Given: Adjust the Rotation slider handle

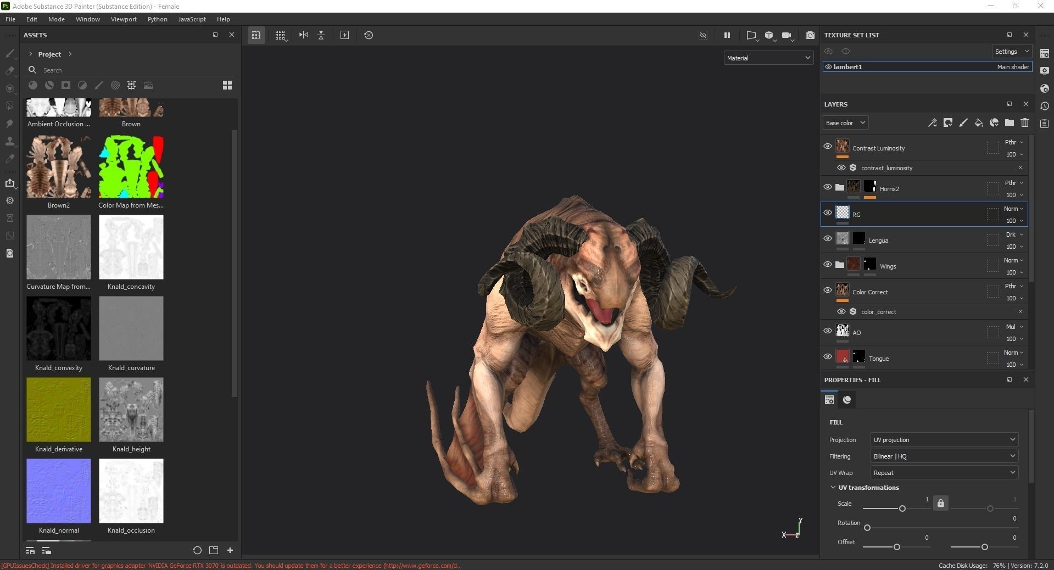Looking at the screenshot, I should tap(867, 528).
